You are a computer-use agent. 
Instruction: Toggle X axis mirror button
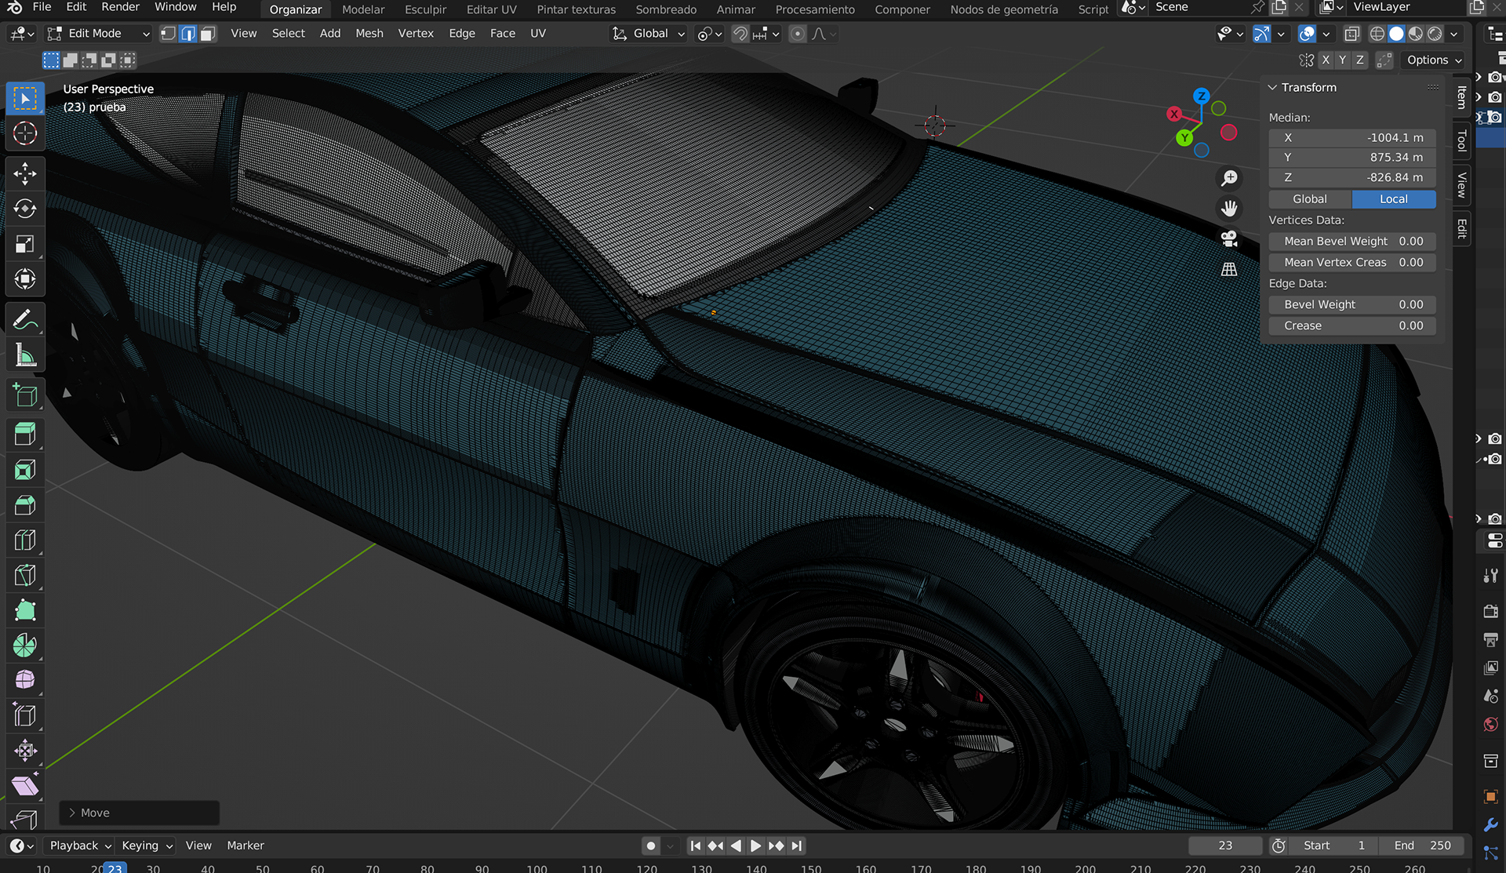1326,60
